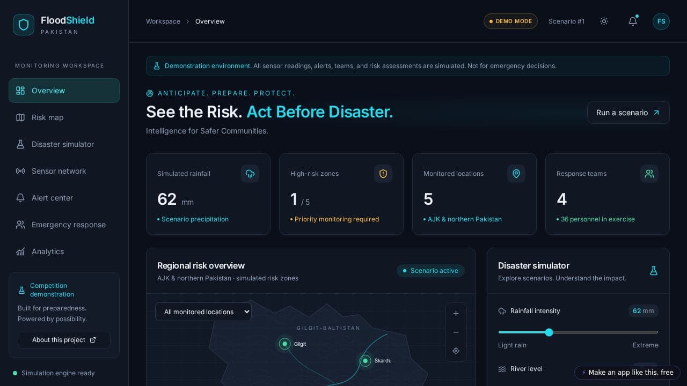
Task: Zoom out on the regional risk map
Action: point(456,332)
